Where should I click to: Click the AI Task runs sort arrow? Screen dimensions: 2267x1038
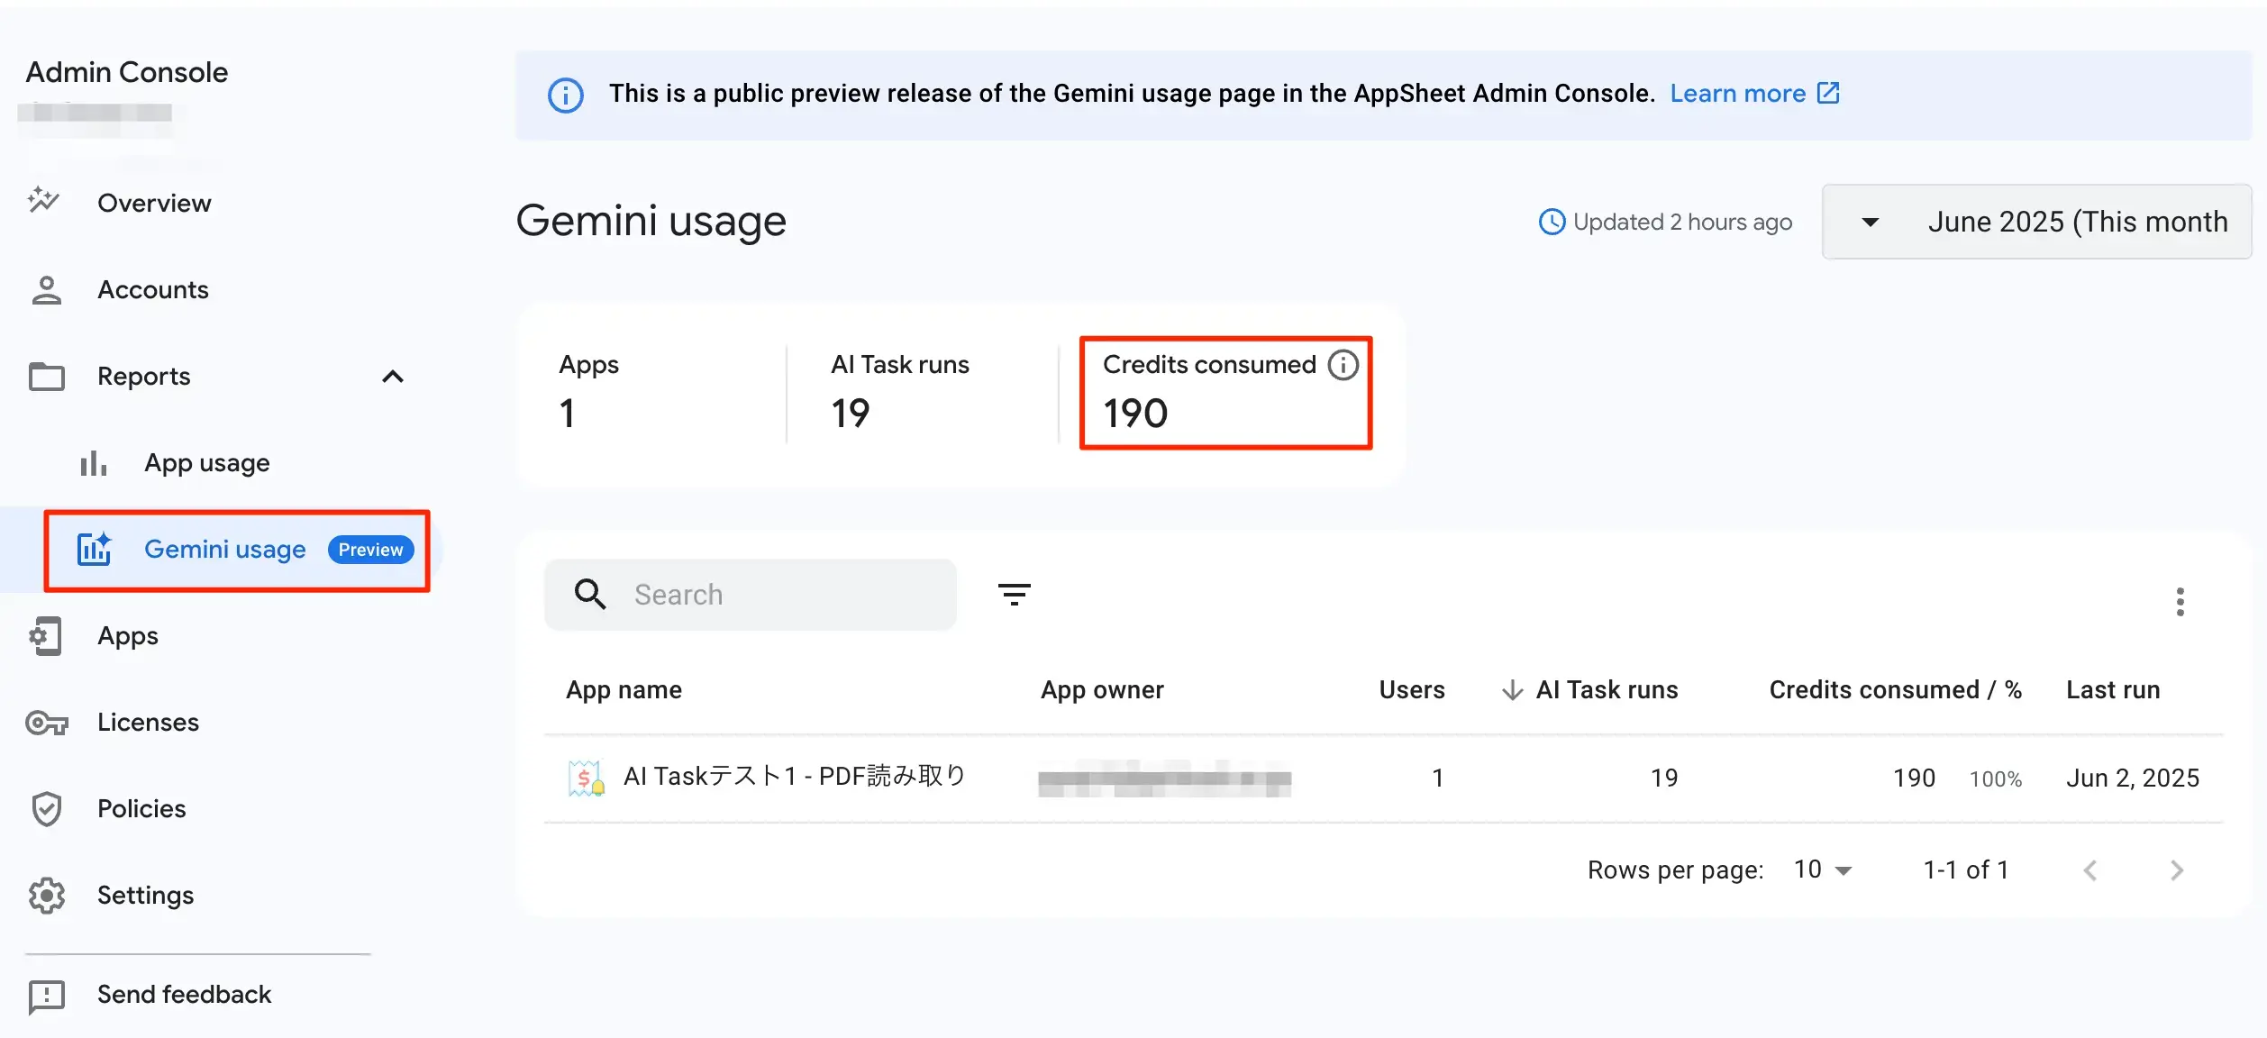point(1513,690)
